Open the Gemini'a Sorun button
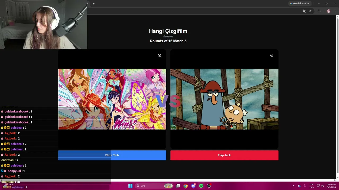339x190 pixels. [300, 3]
